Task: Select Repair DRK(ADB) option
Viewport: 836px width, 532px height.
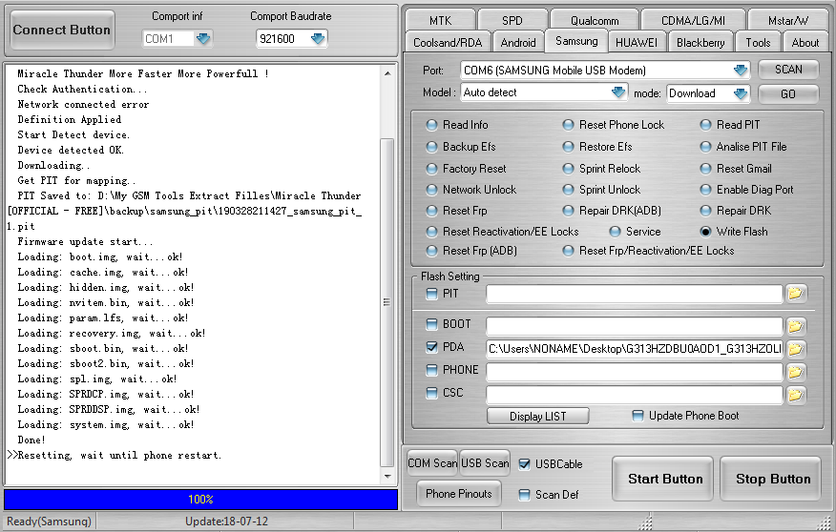Action: [x=569, y=211]
